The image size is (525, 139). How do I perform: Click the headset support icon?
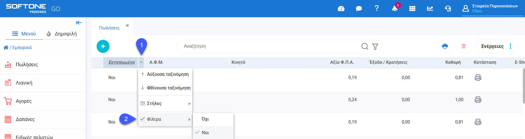pyautogui.click(x=448, y=9)
